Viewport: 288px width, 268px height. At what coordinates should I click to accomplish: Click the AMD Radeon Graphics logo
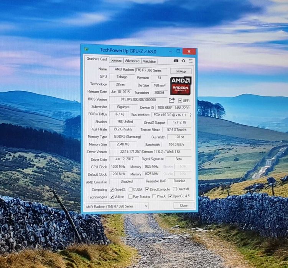tap(181, 86)
